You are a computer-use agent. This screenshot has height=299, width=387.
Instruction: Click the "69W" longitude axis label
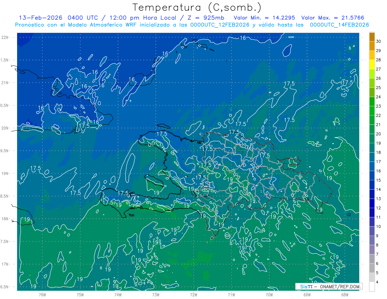tap(307, 295)
